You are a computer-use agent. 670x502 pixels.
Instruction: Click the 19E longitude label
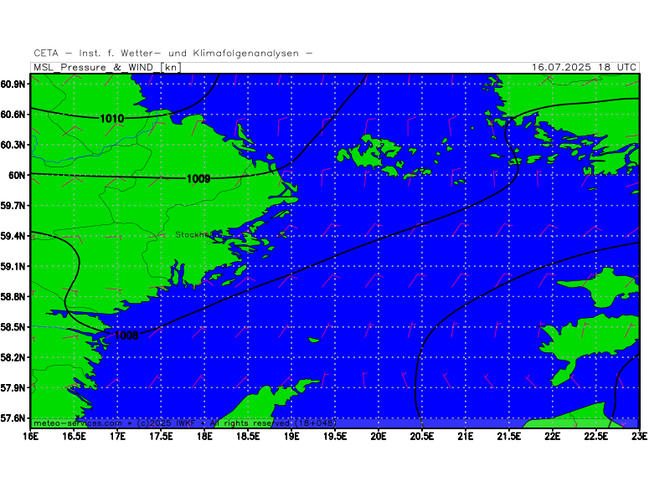click(291, 436)
